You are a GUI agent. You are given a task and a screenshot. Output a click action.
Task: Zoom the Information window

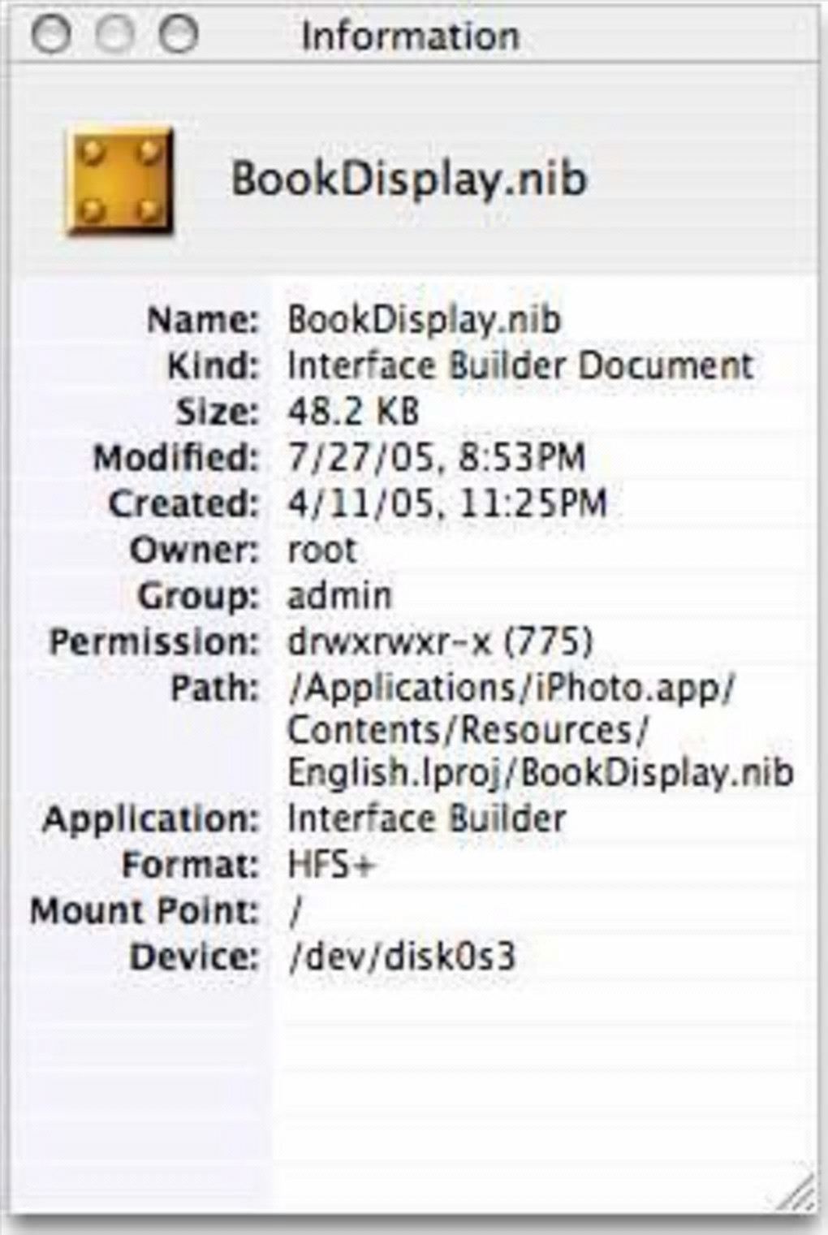pyautogui.click(x=178, y=36)
